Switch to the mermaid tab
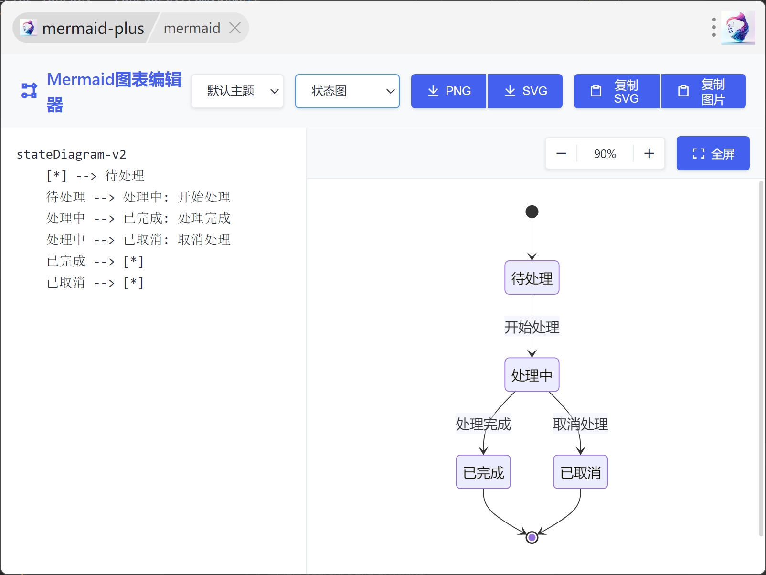This screenshot has height=575, width=766. coord(191,28)
